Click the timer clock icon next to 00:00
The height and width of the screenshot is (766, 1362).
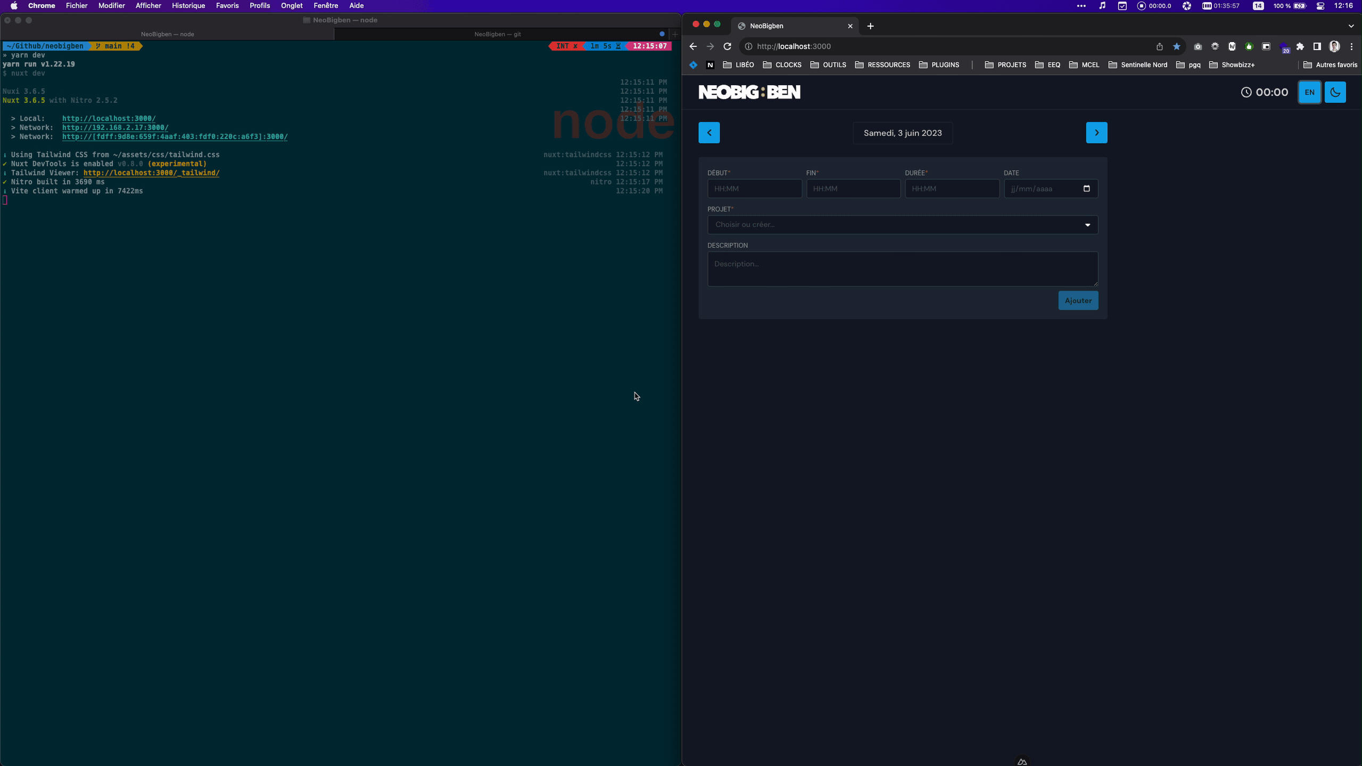click(1248, 92)
